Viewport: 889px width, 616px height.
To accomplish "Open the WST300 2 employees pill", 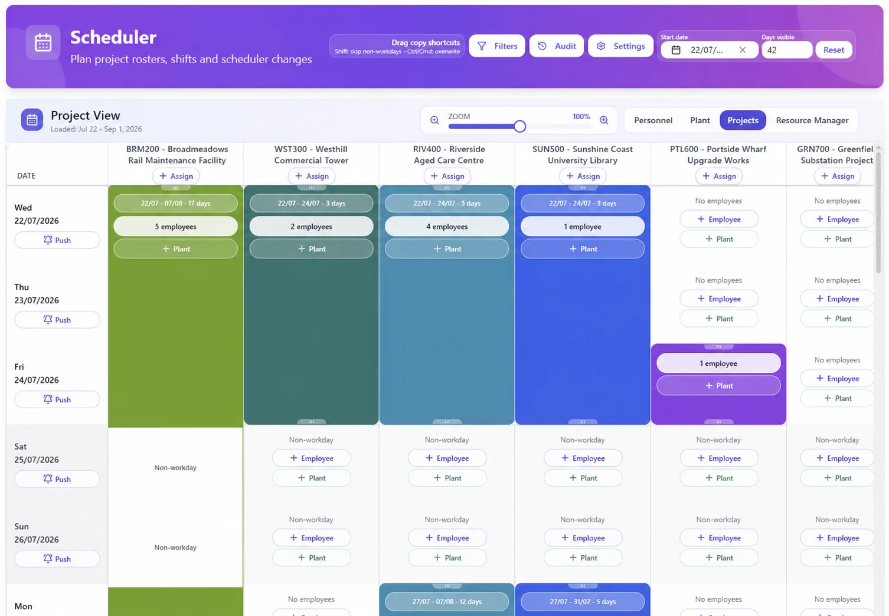I will point(311,227).
